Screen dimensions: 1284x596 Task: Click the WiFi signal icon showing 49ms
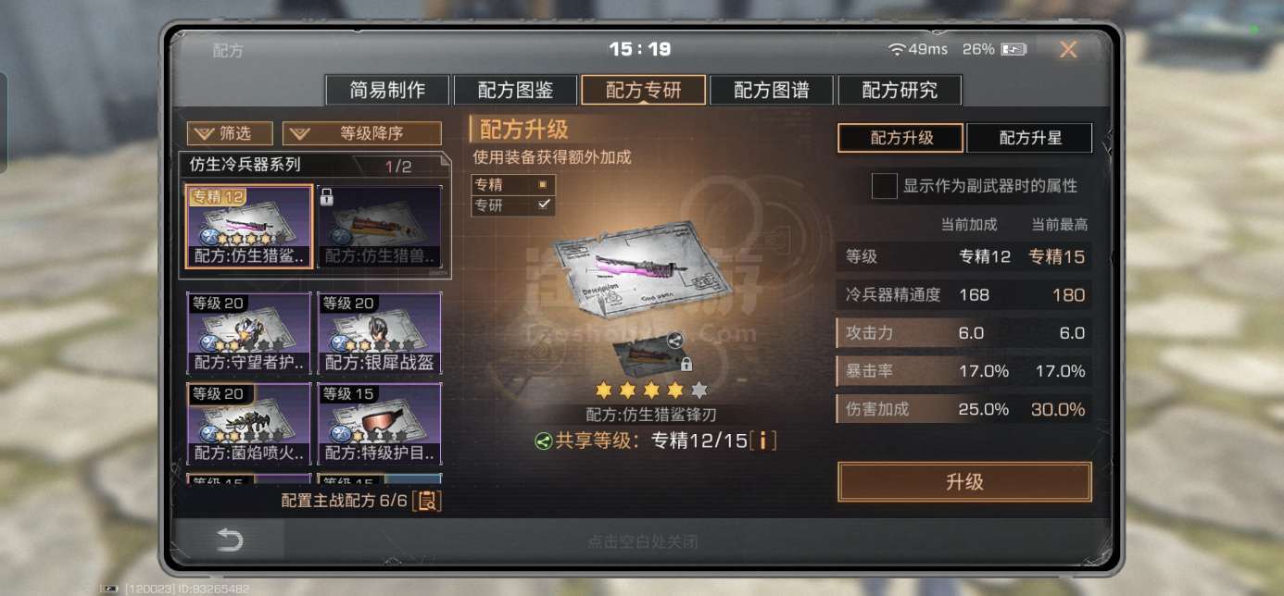point(896,49)
